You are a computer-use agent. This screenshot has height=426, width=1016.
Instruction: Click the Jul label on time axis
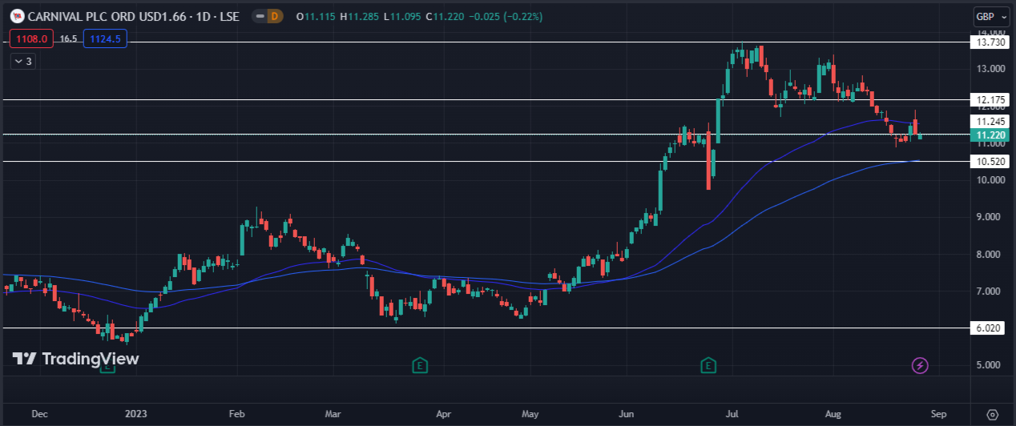point(732,414)
